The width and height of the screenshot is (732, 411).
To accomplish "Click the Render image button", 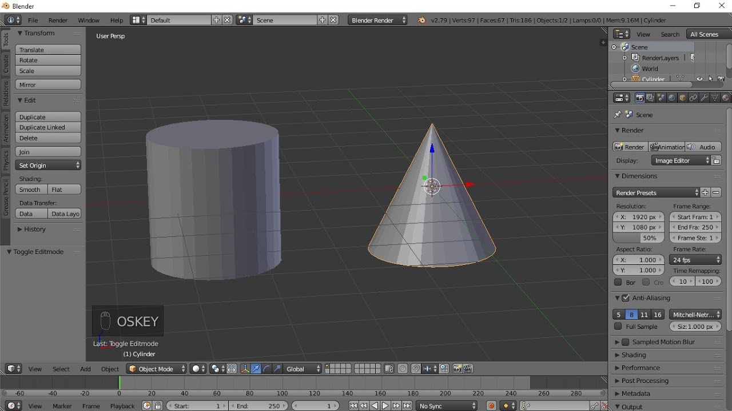I will 630,147.
